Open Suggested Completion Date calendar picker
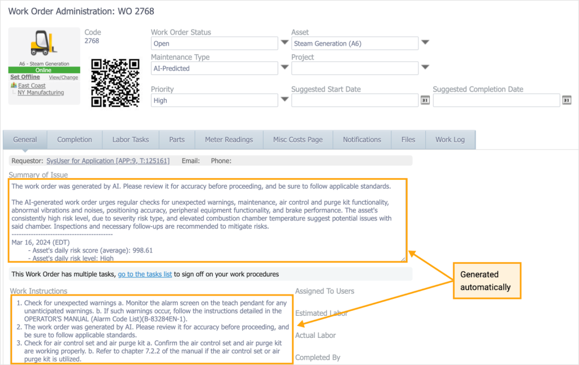The width and height of the screenshot is (579, 365). tap(567, 100)
